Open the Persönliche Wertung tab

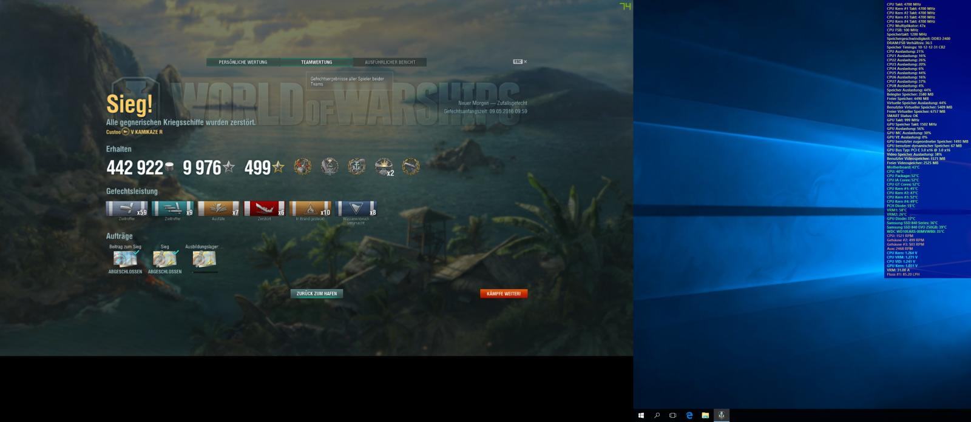(243, 62)
